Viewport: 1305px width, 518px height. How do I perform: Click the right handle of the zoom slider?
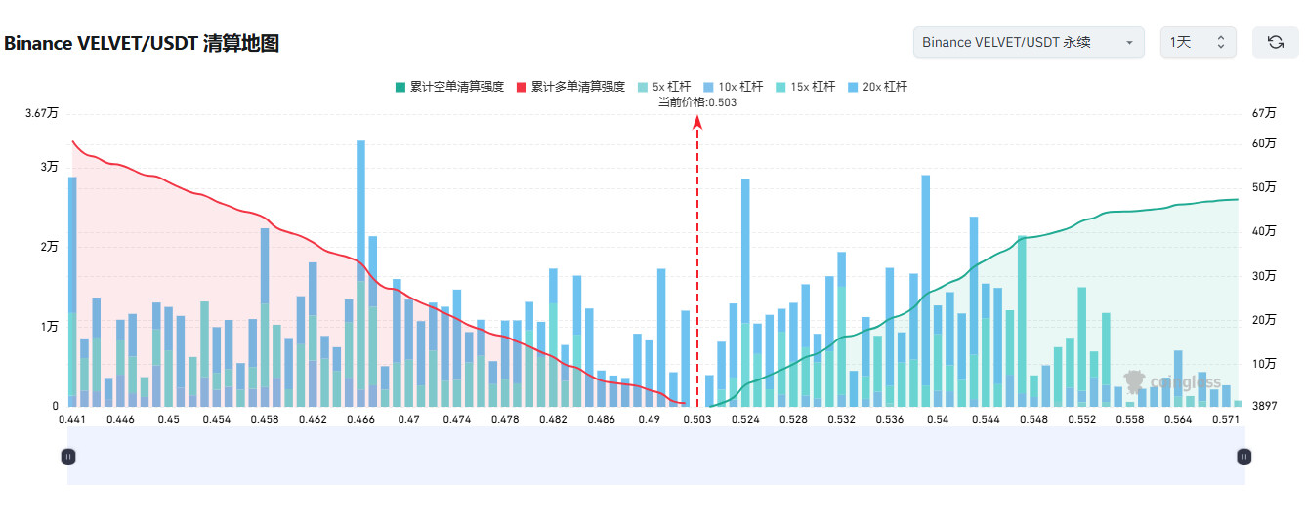coord(1244,456)
